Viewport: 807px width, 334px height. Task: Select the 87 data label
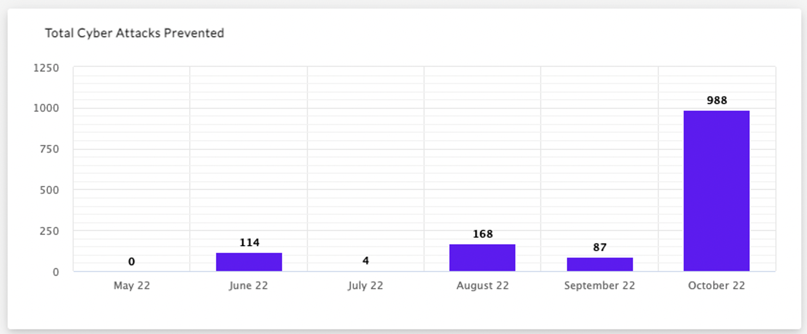[x=600, y=247]
